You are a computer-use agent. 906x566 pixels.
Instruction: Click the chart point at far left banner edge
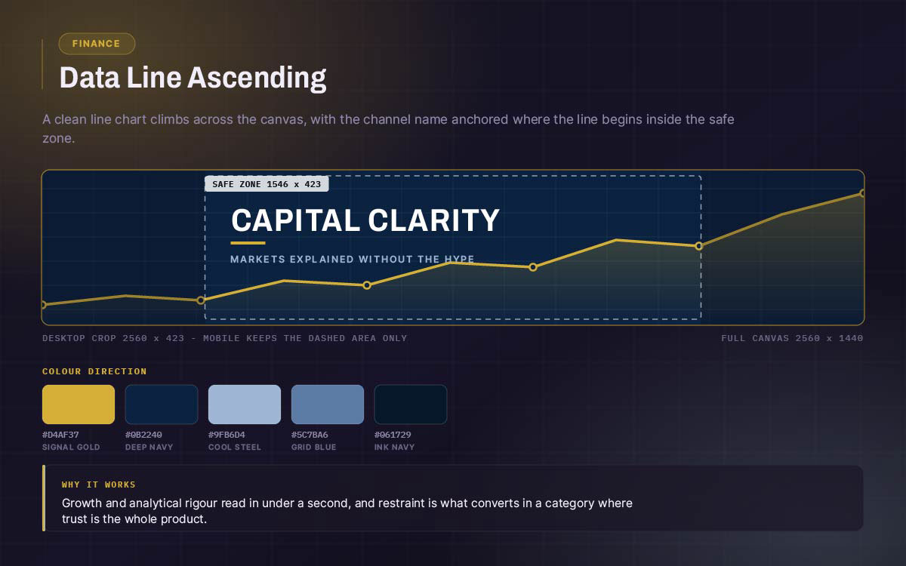(43, 305)
